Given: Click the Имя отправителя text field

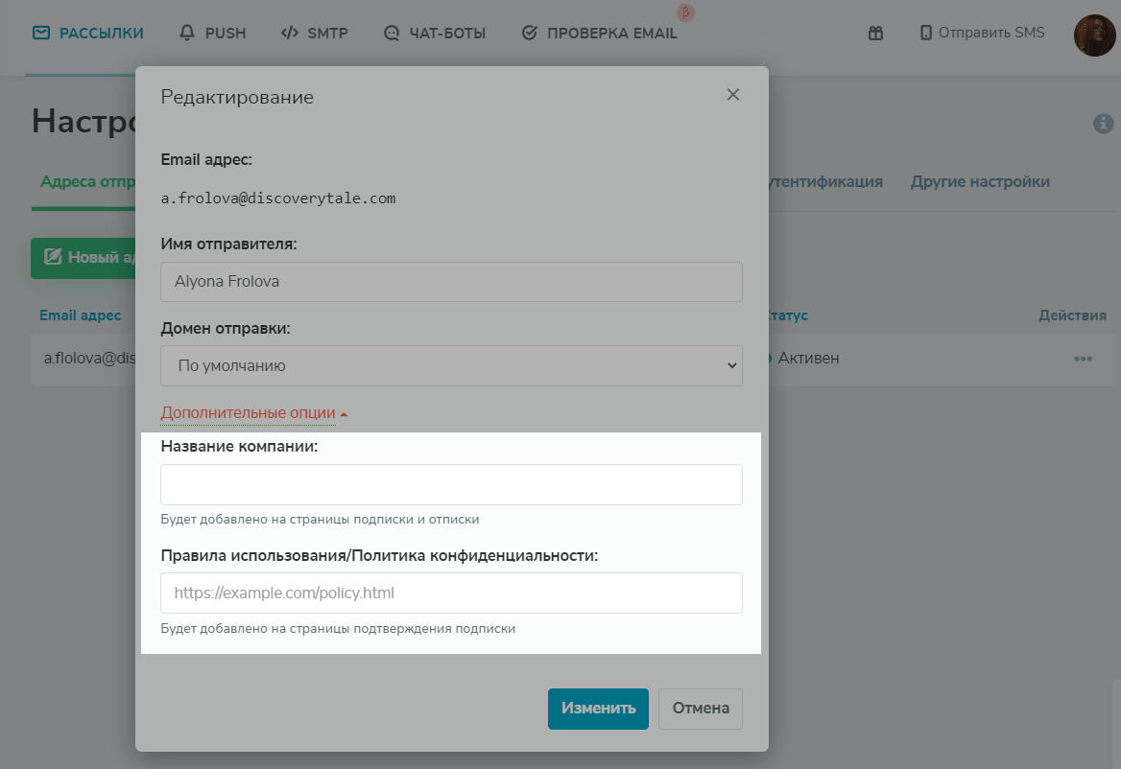Looking at the screenshot, I should coord(451,282).
